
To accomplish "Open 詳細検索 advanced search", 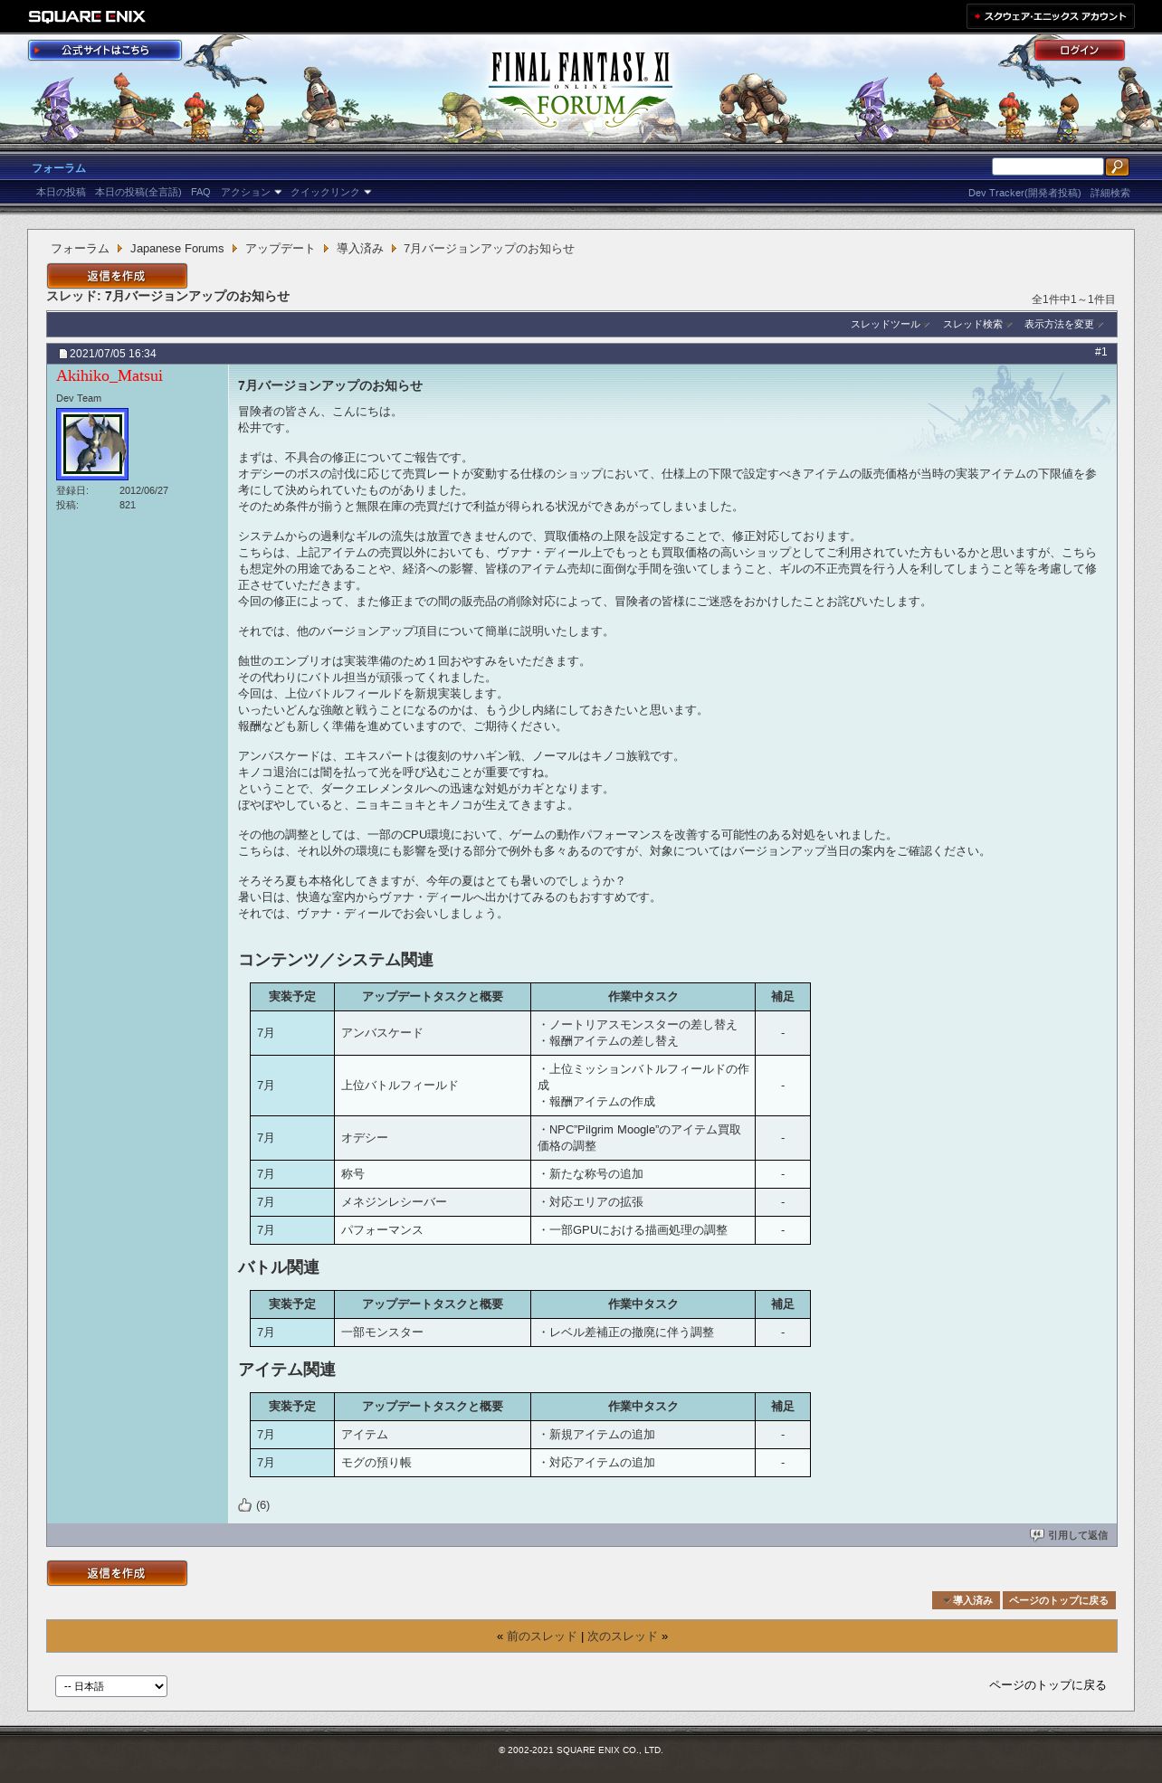I will click(1110, 194).
